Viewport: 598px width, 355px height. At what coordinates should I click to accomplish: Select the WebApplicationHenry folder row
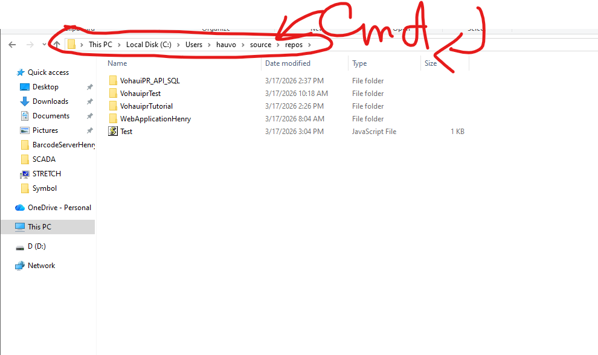155,119
